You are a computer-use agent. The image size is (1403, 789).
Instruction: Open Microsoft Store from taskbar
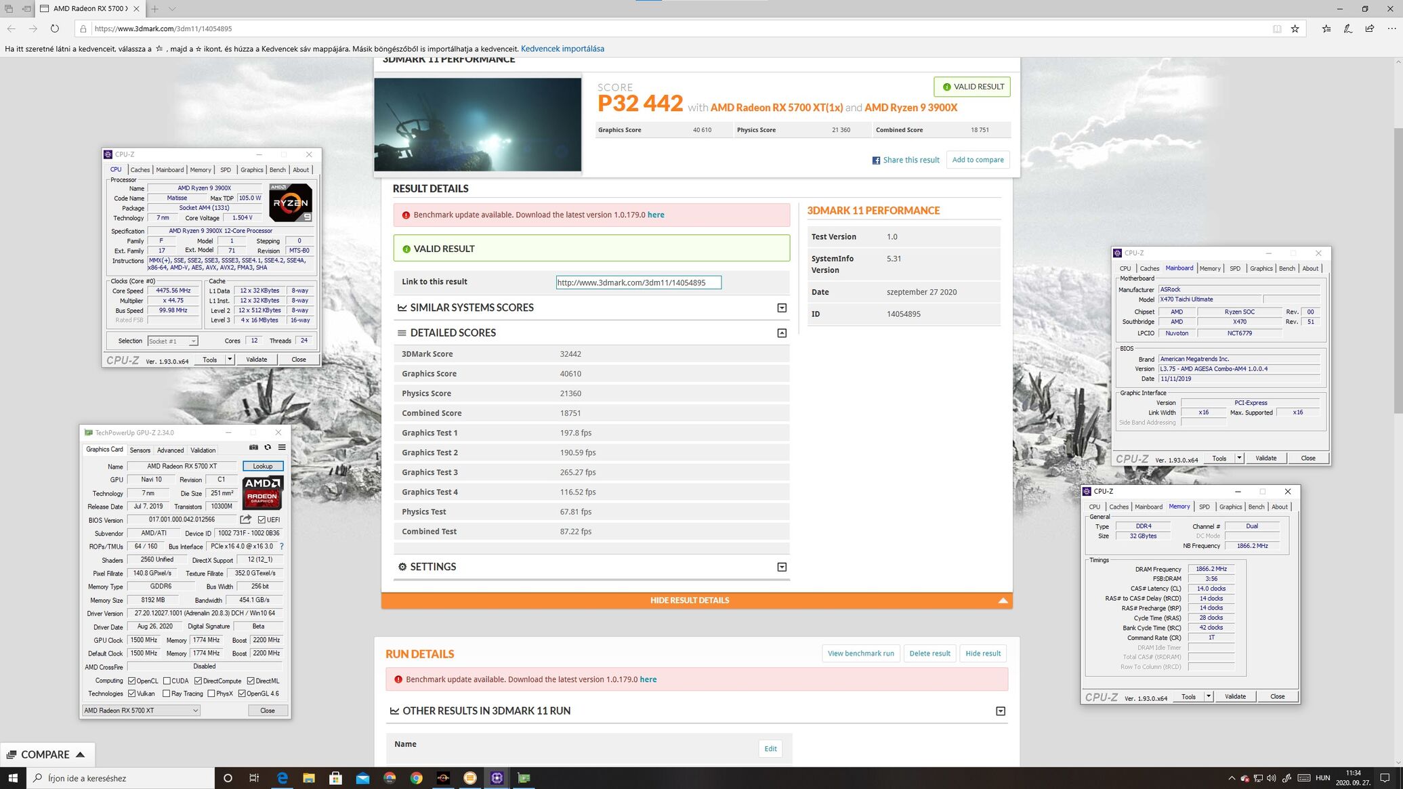coord(335,778)
